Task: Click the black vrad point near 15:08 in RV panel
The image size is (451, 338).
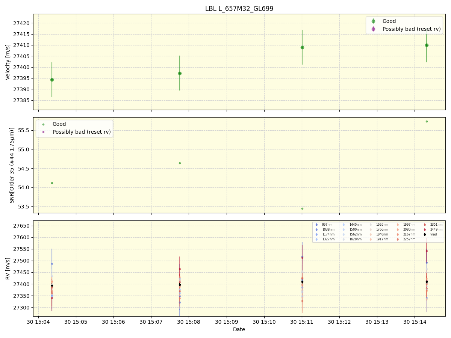Action: coord(180,285)
